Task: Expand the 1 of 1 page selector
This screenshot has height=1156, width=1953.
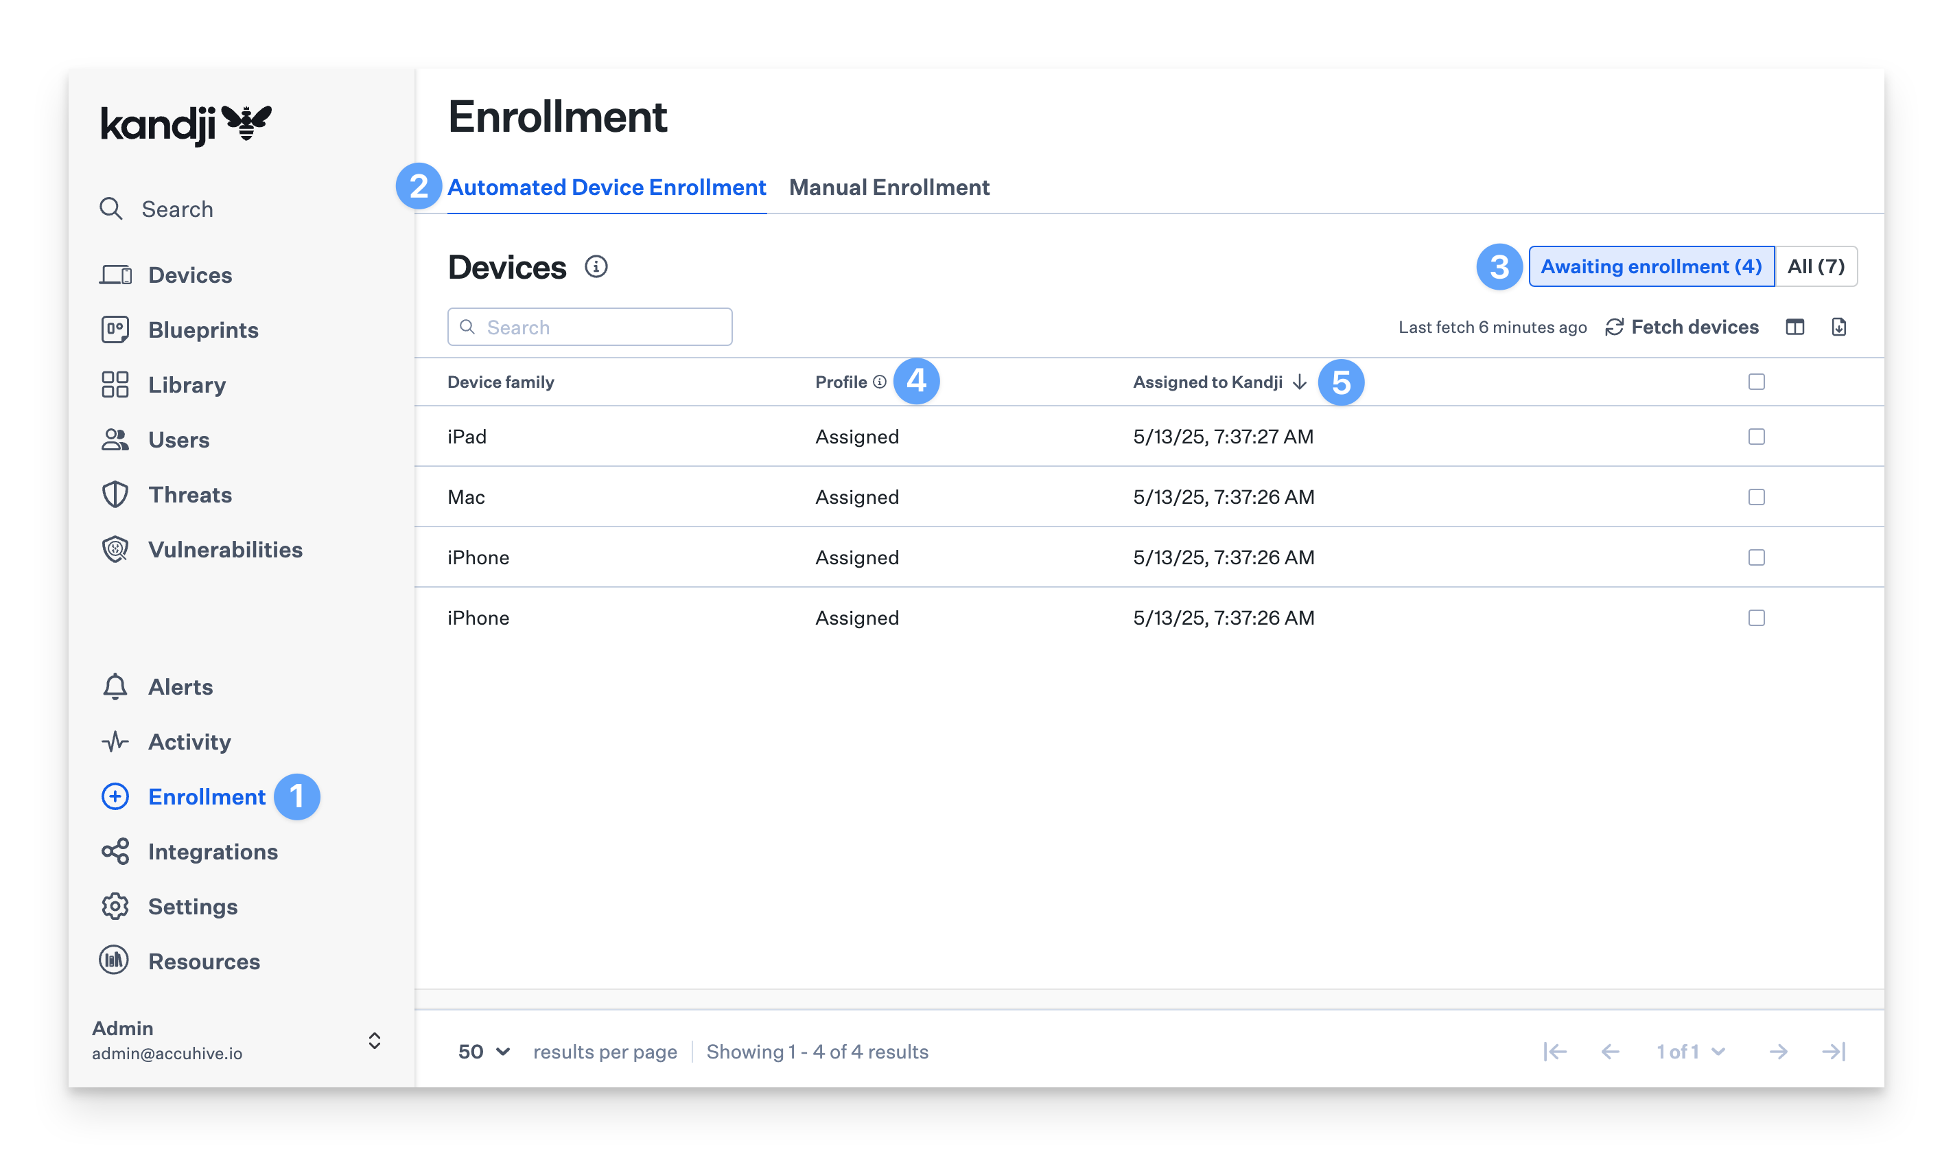Action: pos(1691,1052)
